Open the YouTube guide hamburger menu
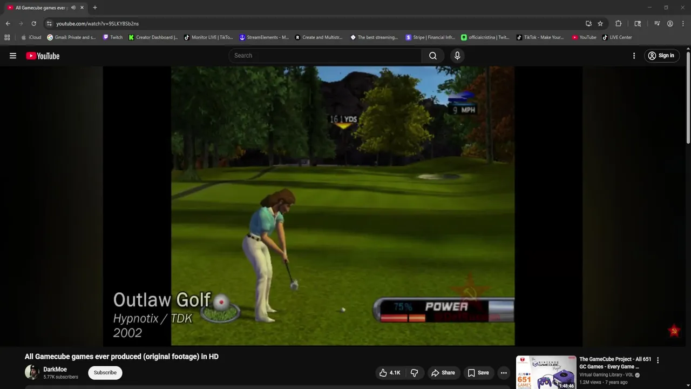691x389 pixels. point(13,56)
